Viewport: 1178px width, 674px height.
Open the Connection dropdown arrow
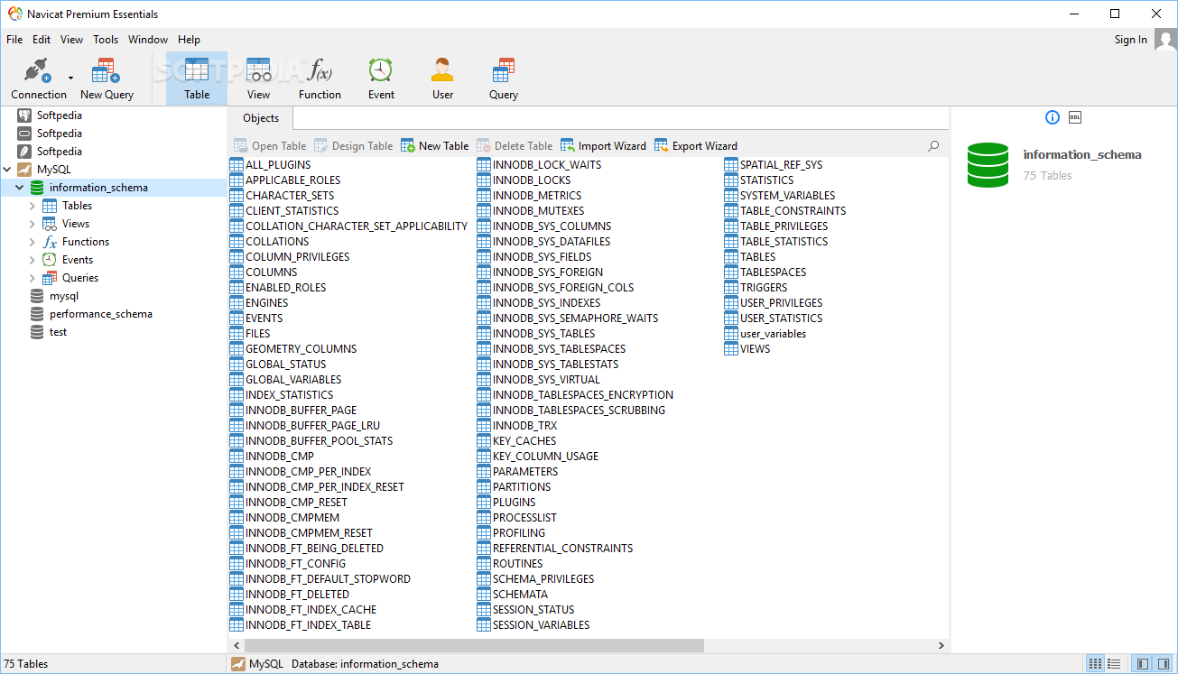(70, 78)
